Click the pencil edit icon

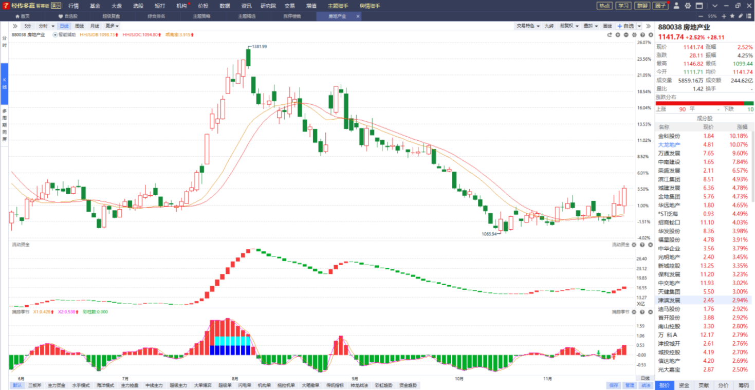click(x=741, y=16)
